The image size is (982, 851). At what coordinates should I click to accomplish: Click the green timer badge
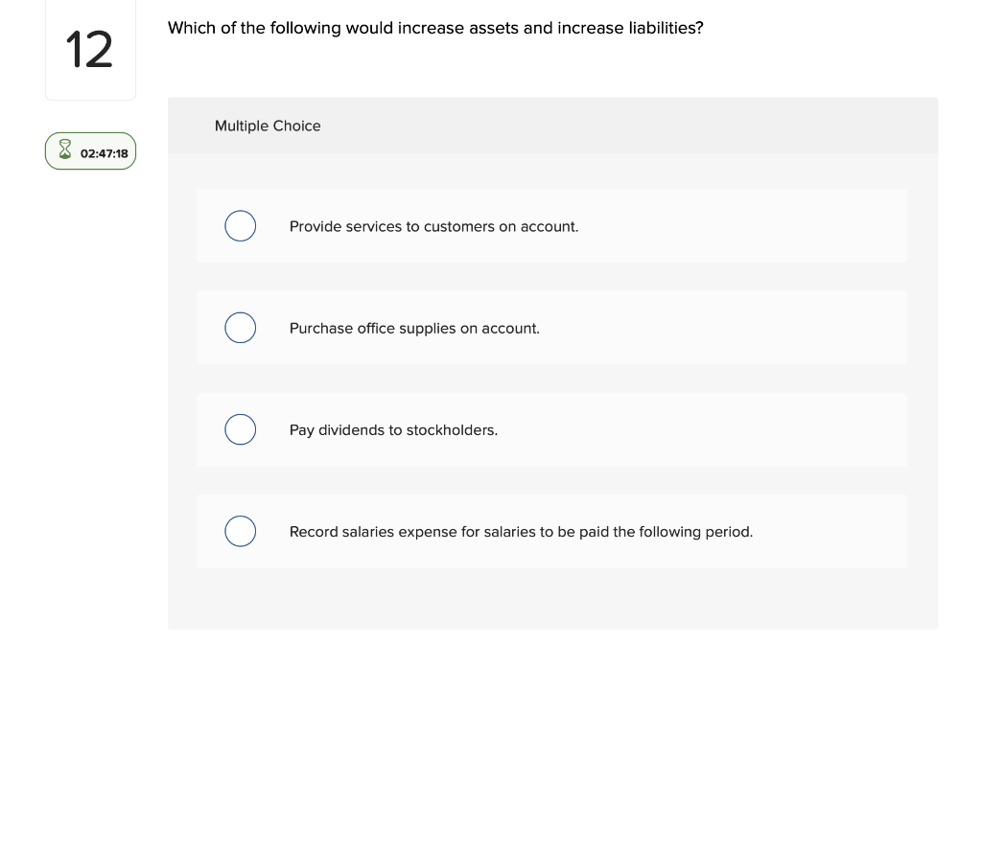pyautogui.click(x=90, y=150)
